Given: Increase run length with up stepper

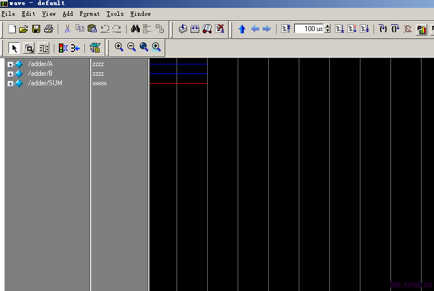Looking at the screenshot, I should point(328,26).
